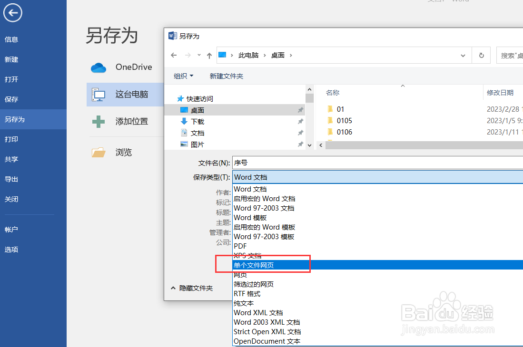Select the folder named 0105
Screen dimensions: 523x347
click(x=344, y=121)
